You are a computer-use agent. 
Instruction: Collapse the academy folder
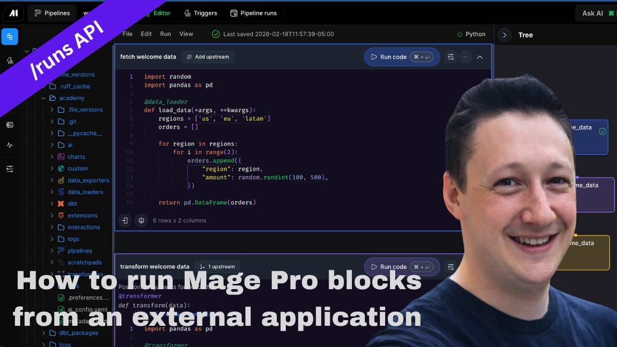[43, 98]
